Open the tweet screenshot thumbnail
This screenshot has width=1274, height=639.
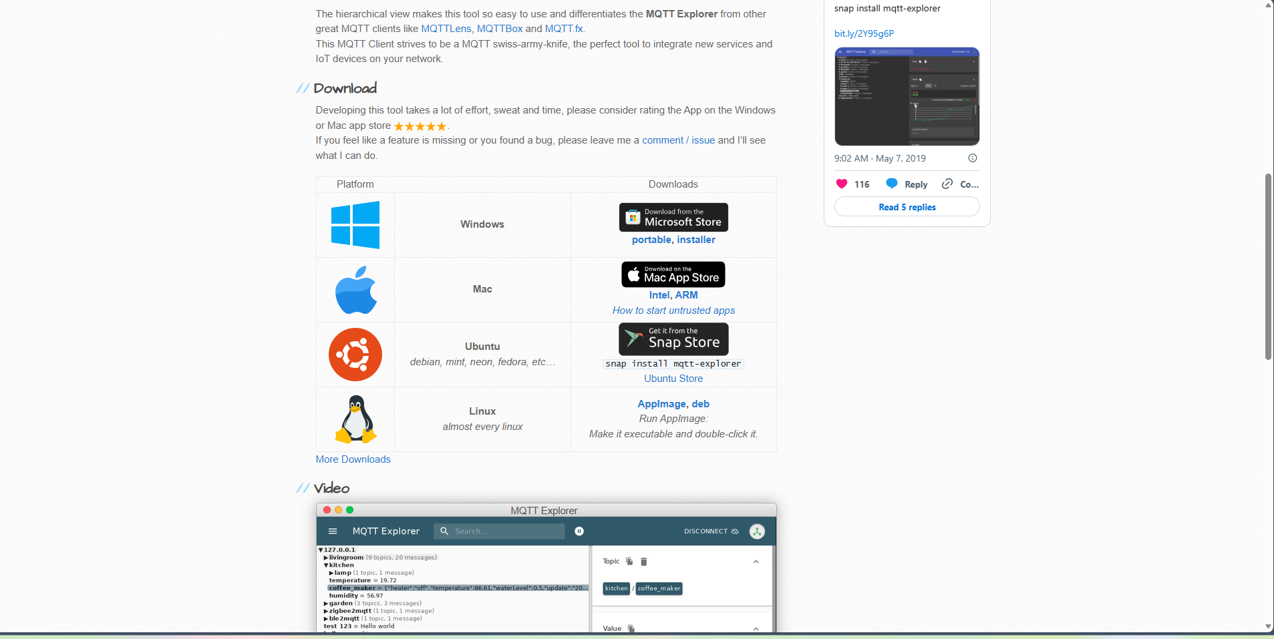tap(907, 96)
